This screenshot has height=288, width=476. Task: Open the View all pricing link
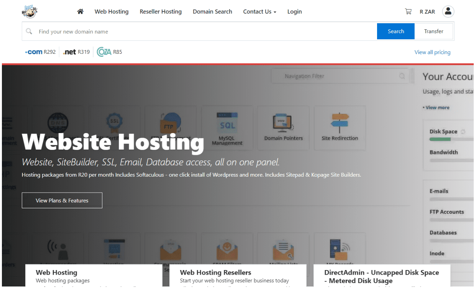click(x=432, y=52)
